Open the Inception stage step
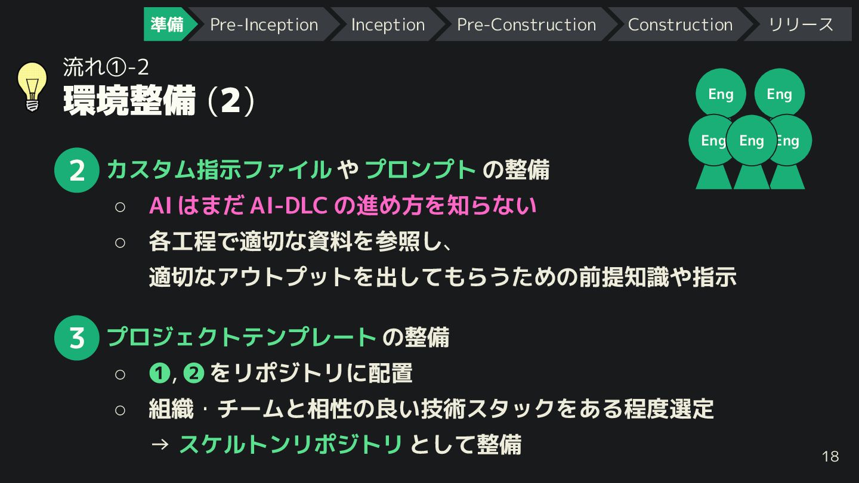 (388, 24)
